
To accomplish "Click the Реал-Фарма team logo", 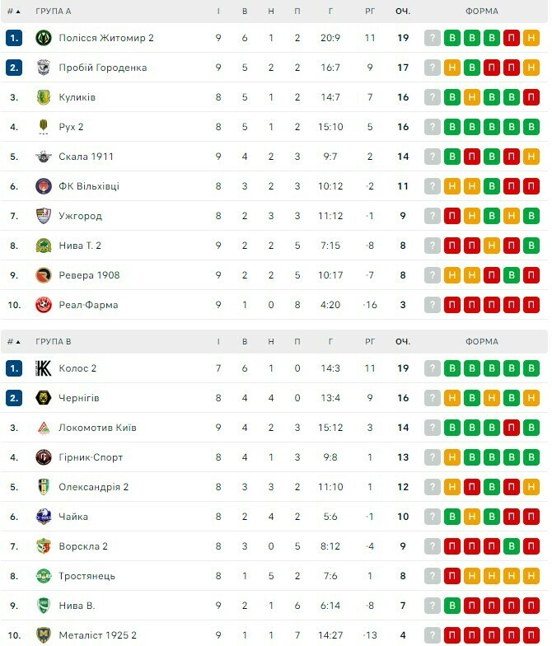I will click(44, 305).
